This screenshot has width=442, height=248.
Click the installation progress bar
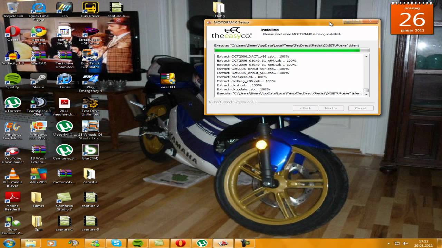tap(292, 50)
